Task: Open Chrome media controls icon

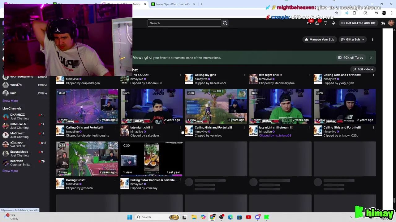Action: (377, 13)
